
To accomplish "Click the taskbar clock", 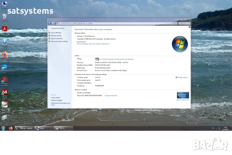I will point(225,129).
